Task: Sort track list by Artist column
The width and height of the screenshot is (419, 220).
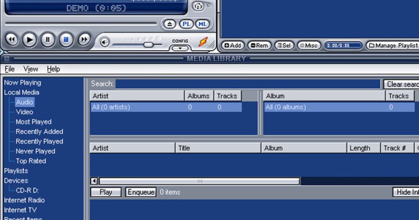Action: point(132,148)
